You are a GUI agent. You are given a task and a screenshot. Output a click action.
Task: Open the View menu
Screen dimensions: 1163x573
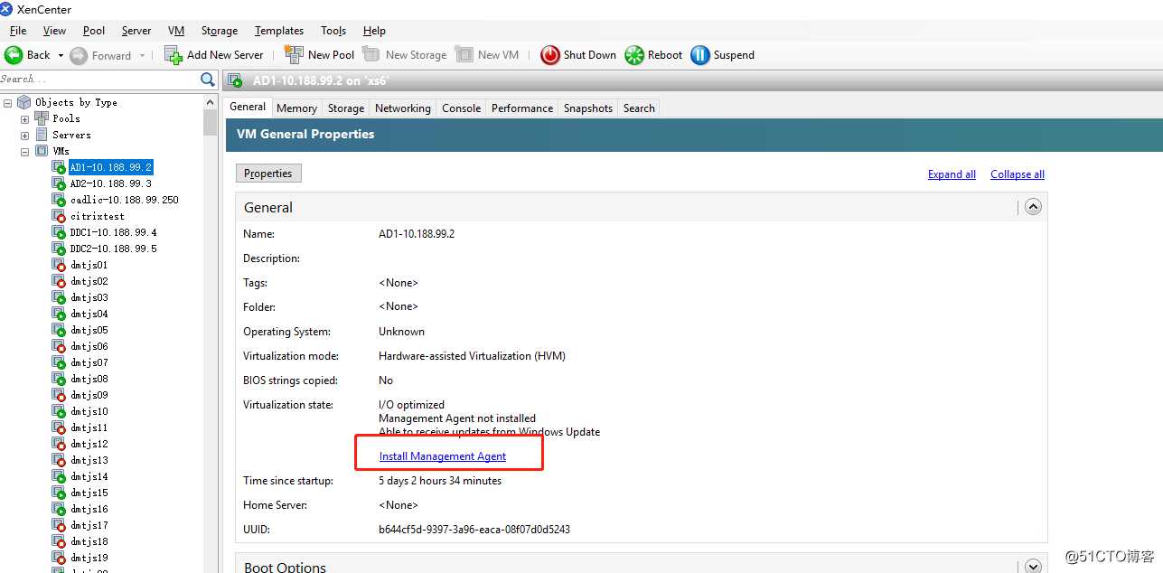[54, 31]
